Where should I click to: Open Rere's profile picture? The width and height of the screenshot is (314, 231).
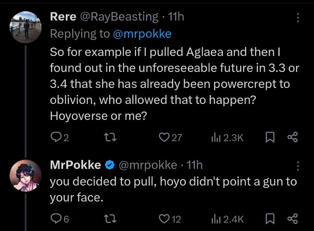(25, 27)
